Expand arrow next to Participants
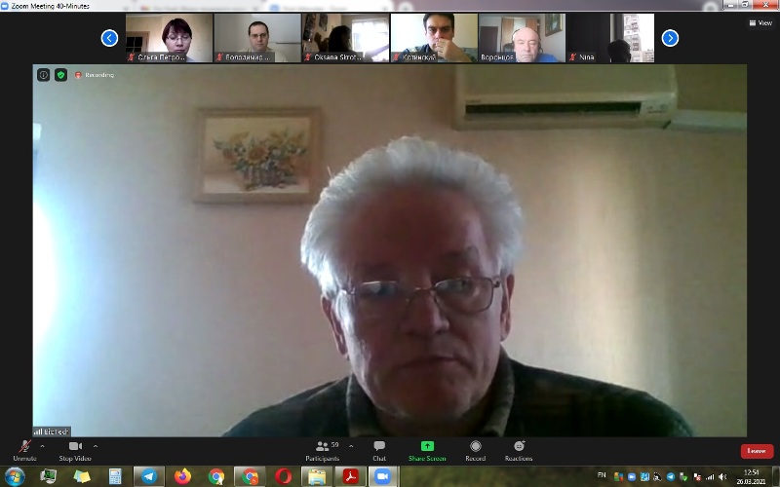The image size is (780, 487). 351,446
